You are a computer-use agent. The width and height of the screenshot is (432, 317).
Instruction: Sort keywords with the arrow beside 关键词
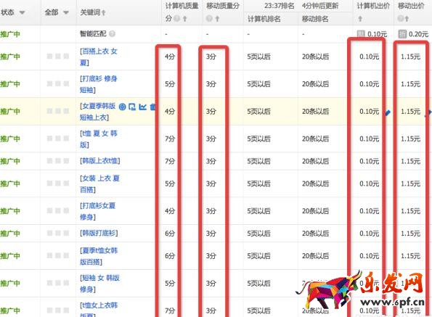point(104,12)
